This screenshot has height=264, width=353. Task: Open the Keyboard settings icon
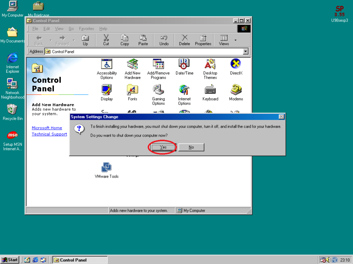pyautogui.click(x=210, y=90)
